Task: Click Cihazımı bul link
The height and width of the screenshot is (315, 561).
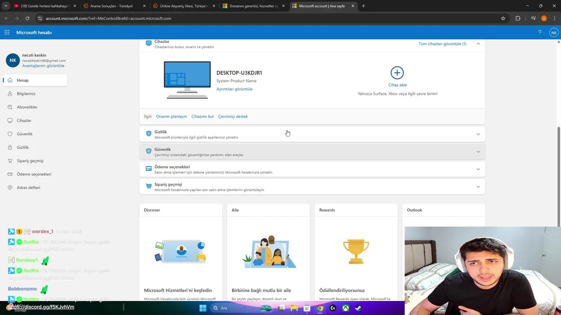Action: click(x=202, y=116)
